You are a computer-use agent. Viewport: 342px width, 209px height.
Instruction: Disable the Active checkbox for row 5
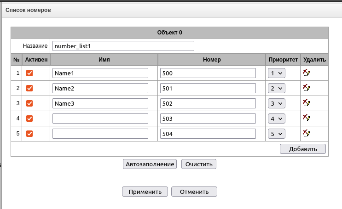[x=29, y=134]
